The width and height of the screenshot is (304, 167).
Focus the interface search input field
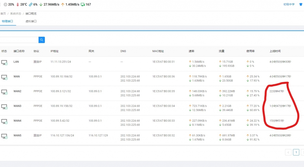coord(19,40)
